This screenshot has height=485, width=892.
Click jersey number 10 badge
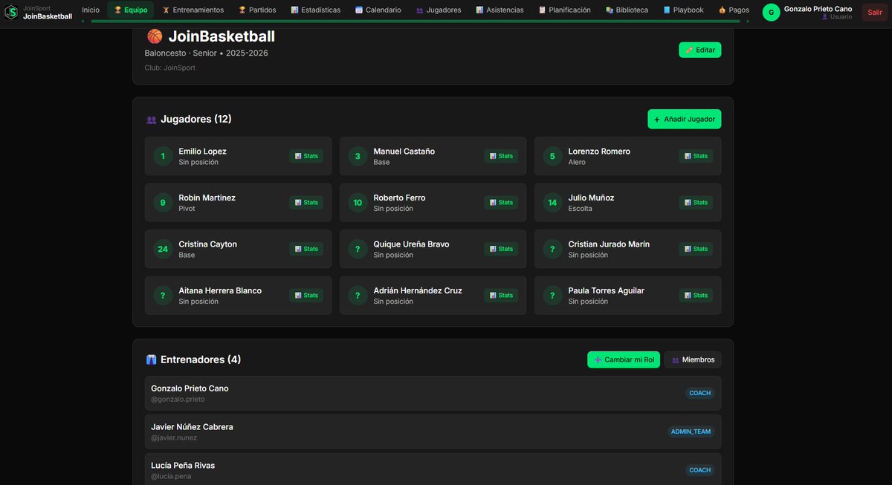click(358, 202)
